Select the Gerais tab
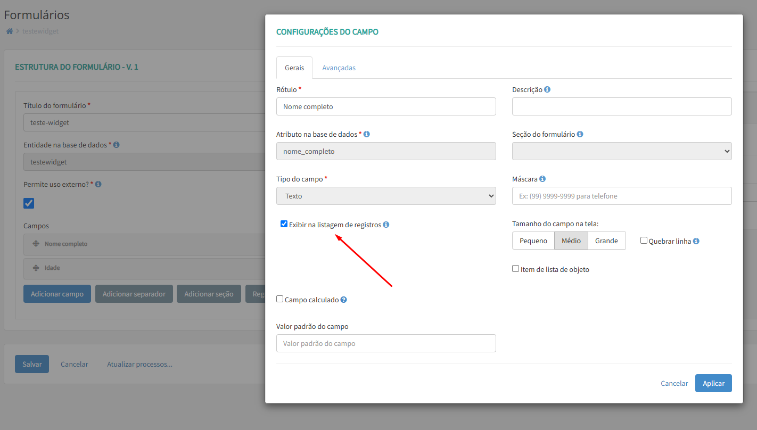Viewport: 757px width, 430px height. 294,68
